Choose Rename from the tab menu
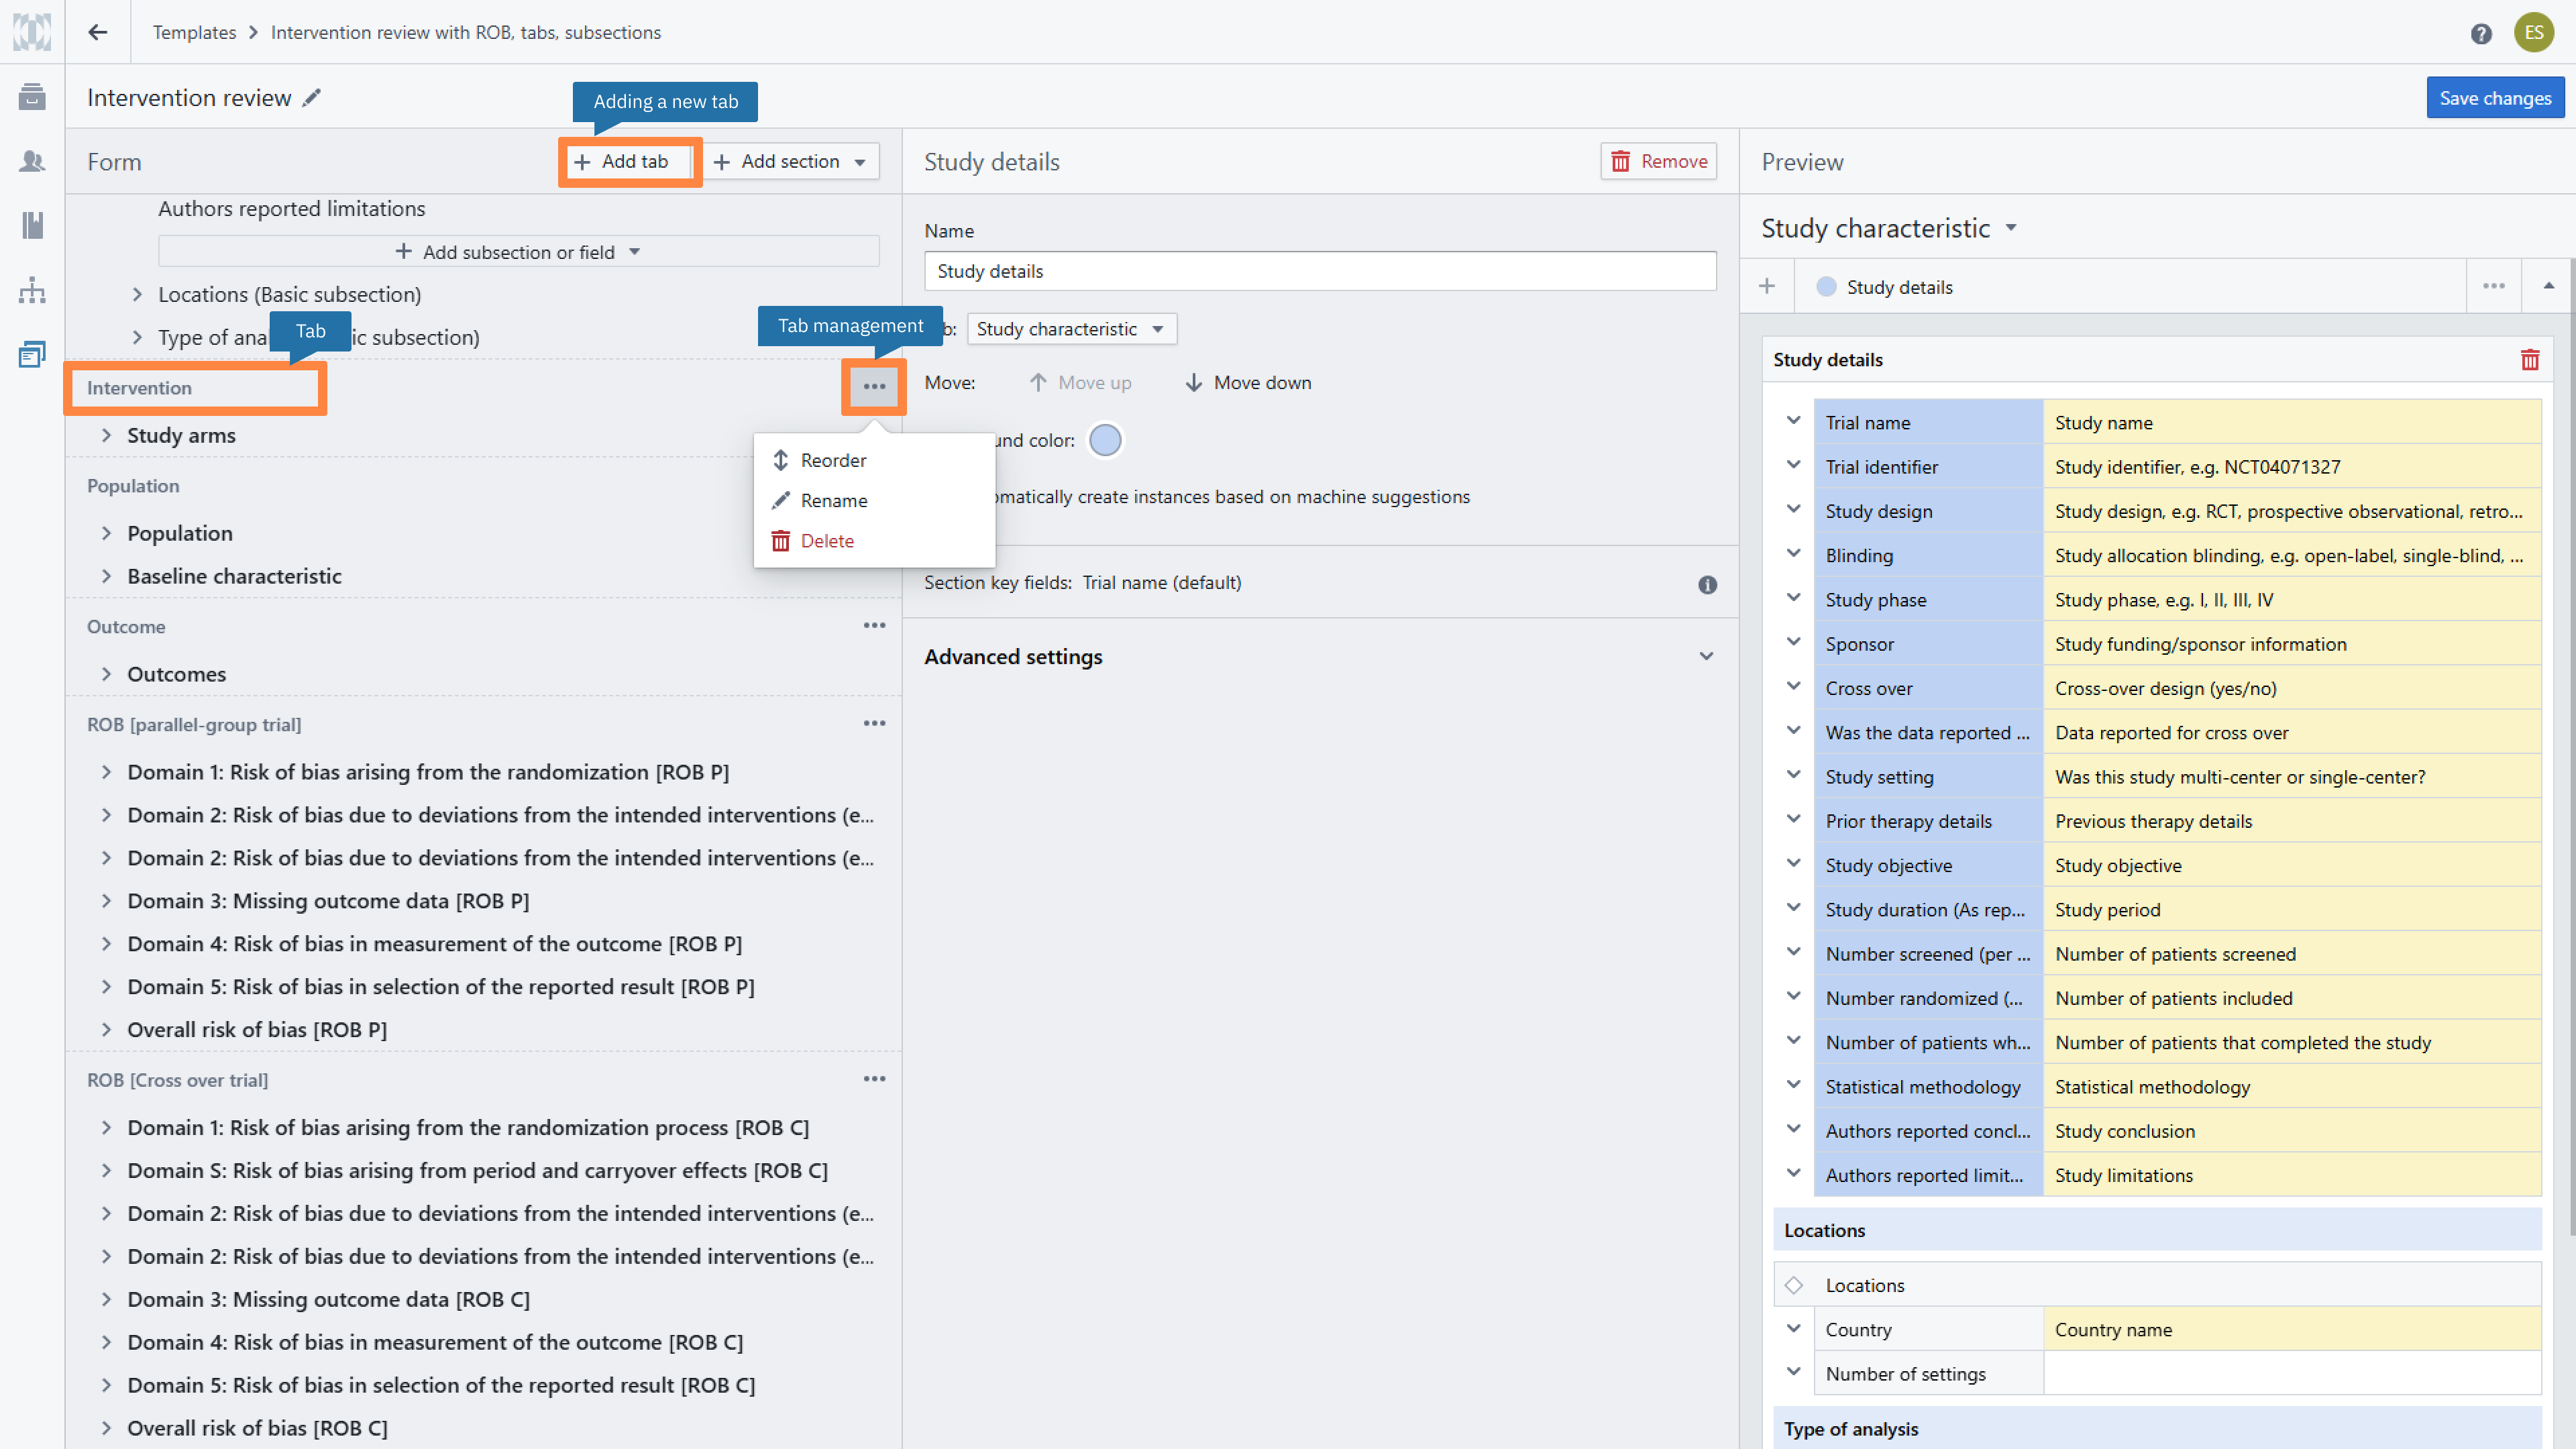Screen dimensions: 2576x1449 pos(833,500)
